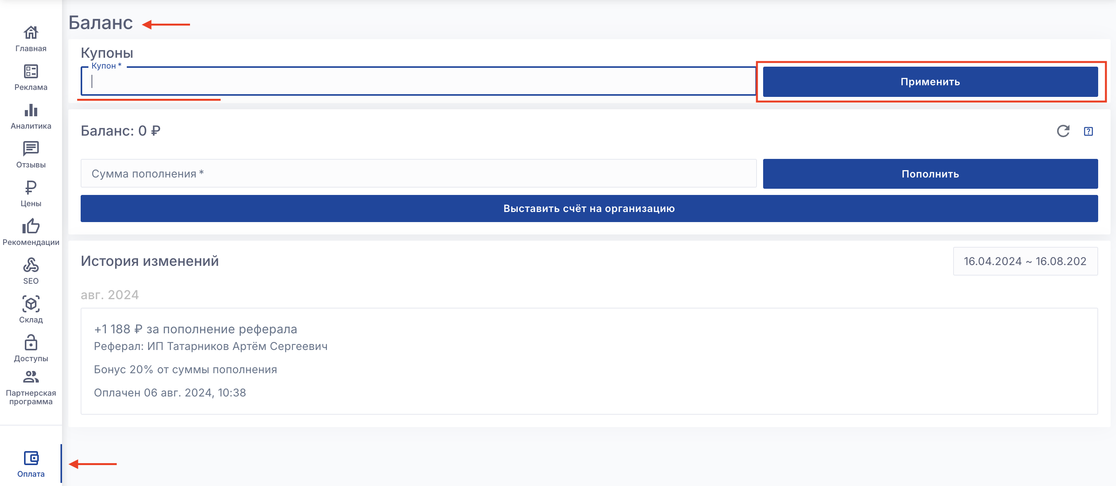
Task: Open the SEO sidebar section
Action: (x=31, y=271)
